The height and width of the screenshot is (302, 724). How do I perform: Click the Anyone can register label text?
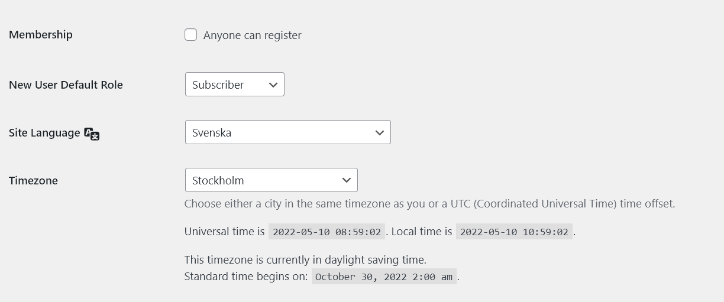253,35
